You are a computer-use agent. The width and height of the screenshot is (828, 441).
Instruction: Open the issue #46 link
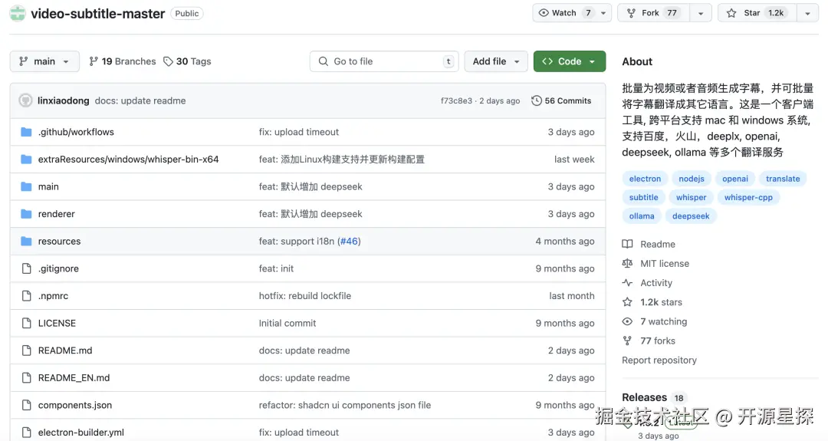pyautogui.click(x=349, y=242)
